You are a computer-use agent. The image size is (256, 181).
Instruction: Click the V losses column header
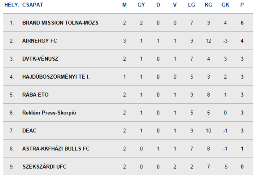coord(175,5)
